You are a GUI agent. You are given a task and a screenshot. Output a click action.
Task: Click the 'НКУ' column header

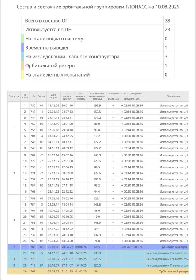pos(33,96)
